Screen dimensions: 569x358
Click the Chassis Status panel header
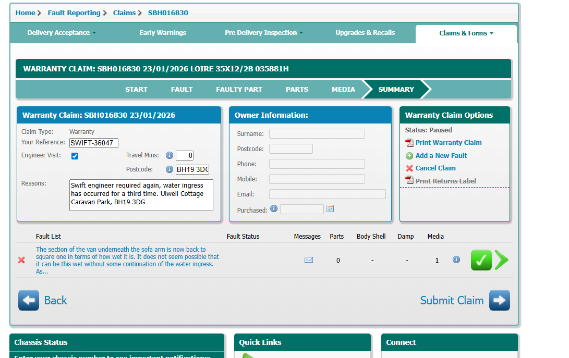[x=117, y=342]
